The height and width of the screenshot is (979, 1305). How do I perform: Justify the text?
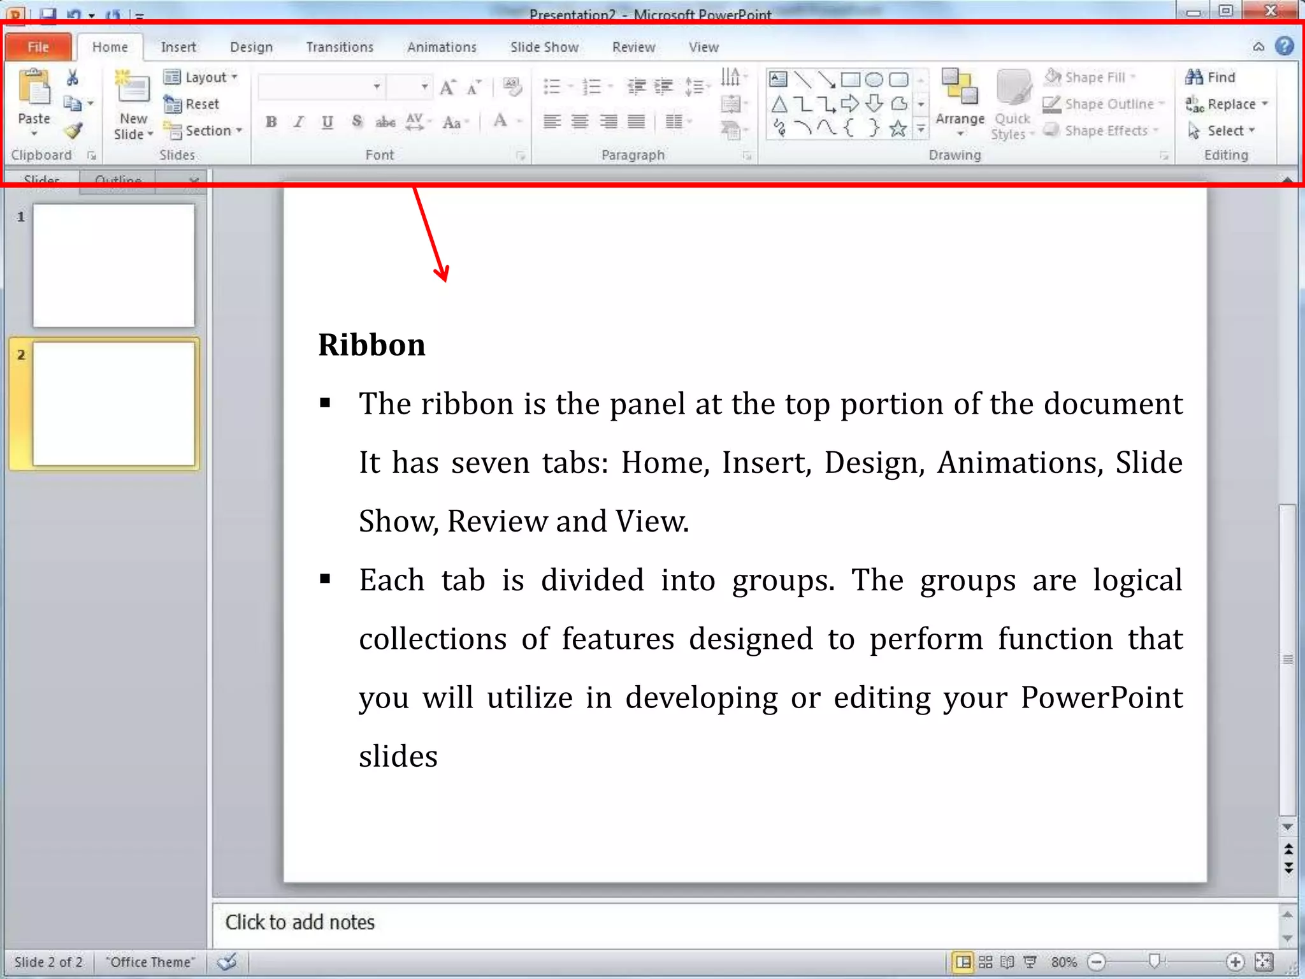[636, 121]
